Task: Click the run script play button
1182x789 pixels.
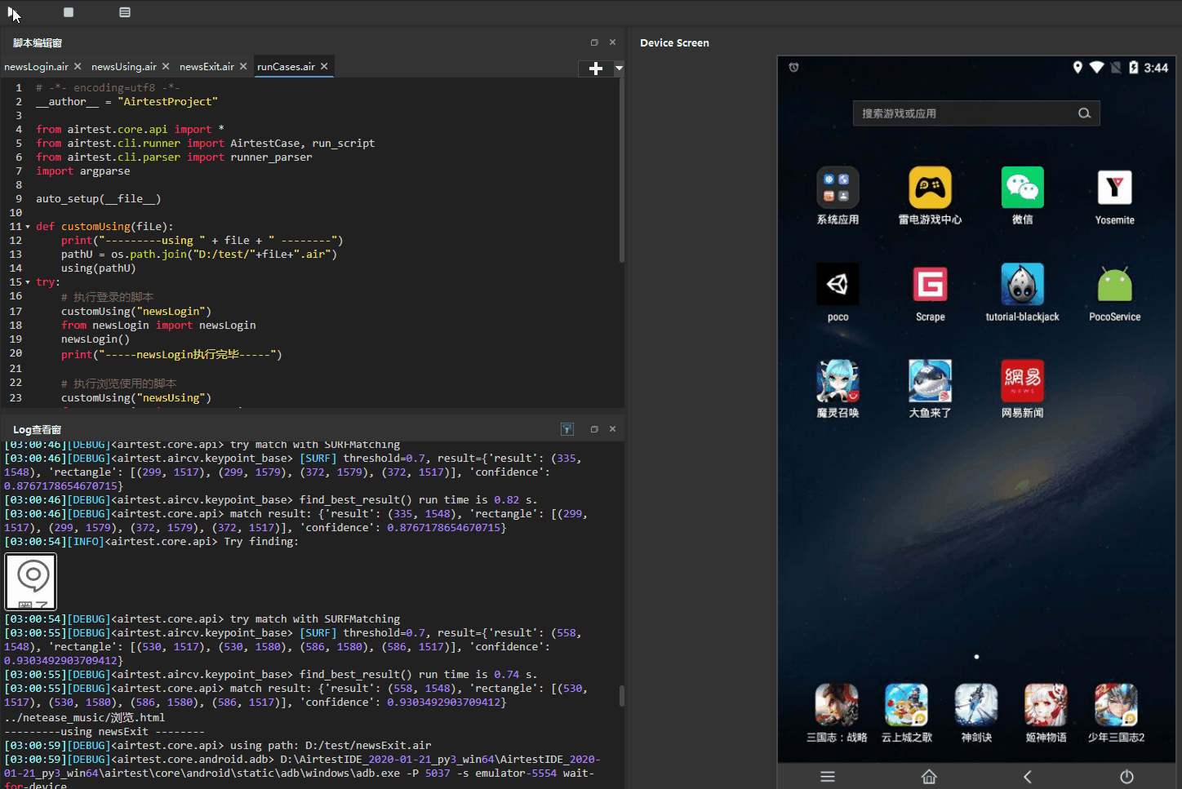Action: pyautogui.click(x=11, y=12)
